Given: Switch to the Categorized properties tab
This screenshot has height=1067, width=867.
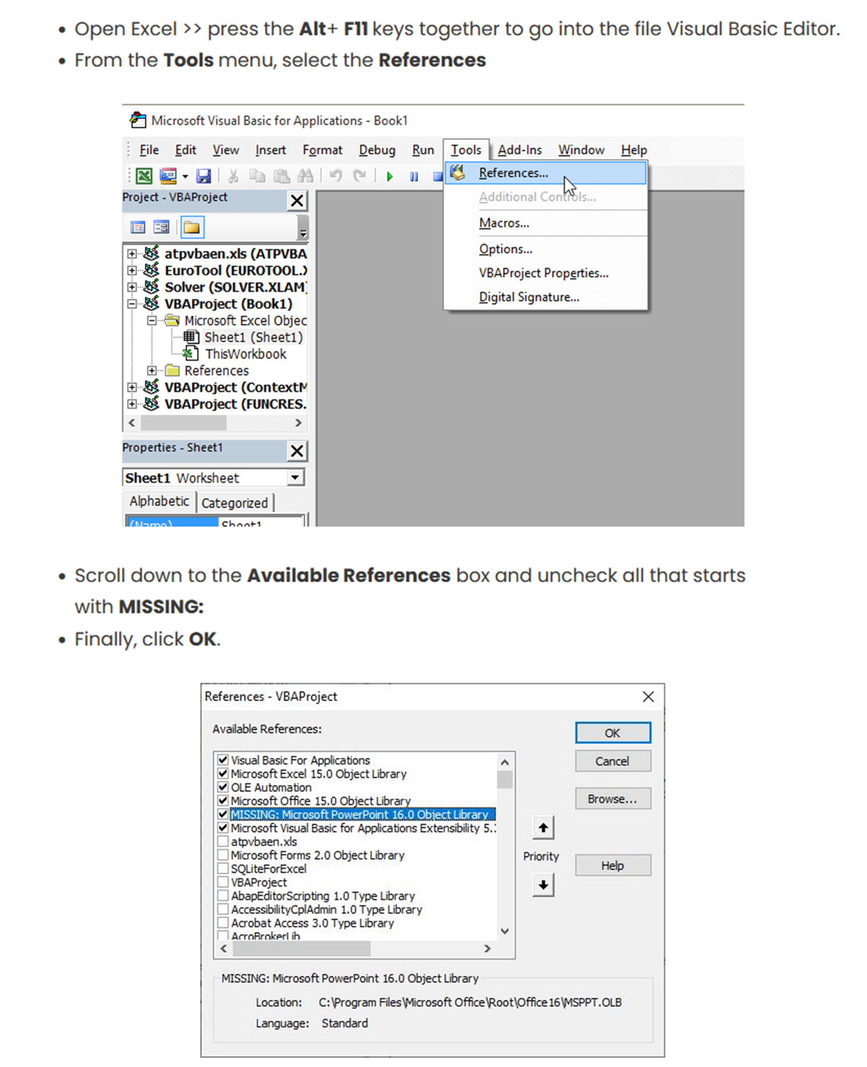Looking at the screenshot, I should [234, 503].
